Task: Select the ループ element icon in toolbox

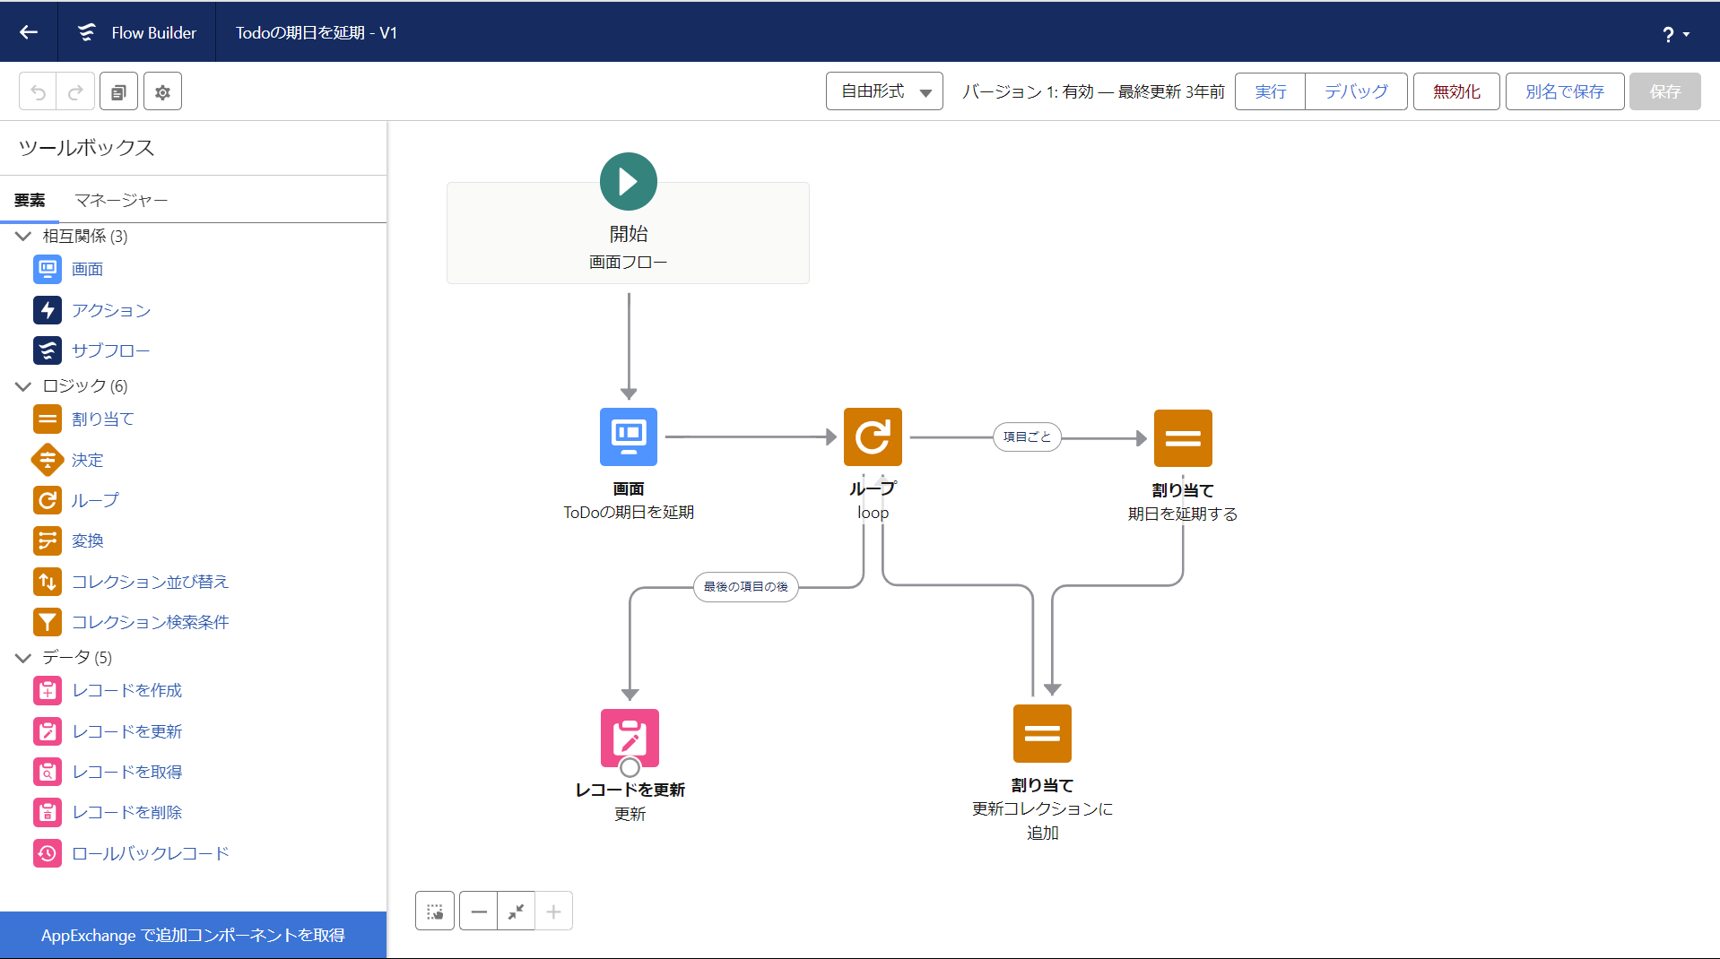Action: point(48,500)
